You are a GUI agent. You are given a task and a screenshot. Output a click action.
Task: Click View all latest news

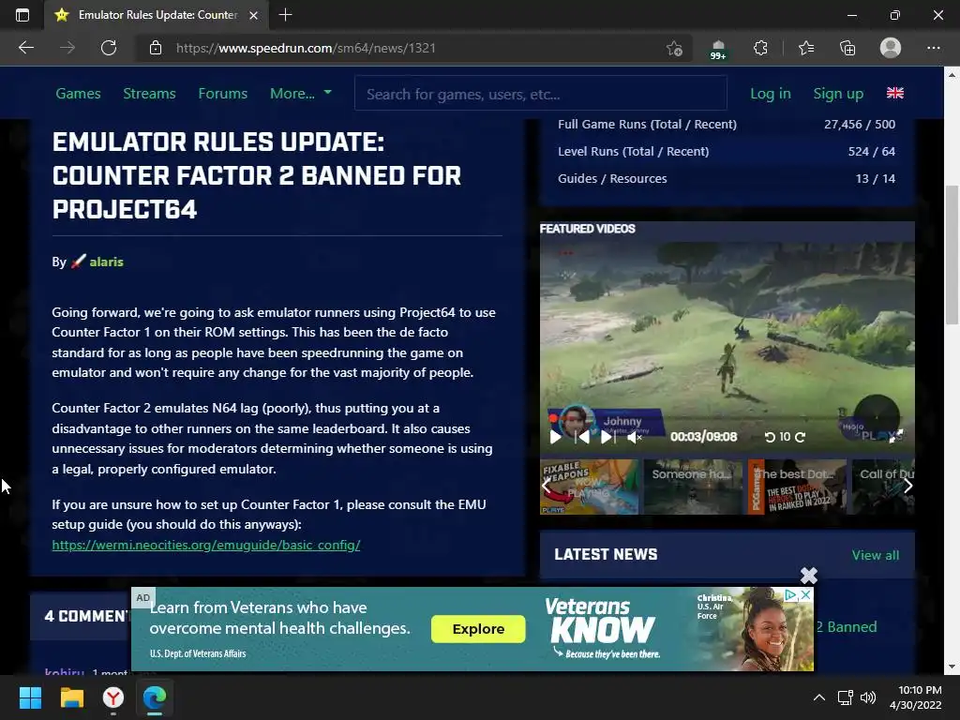(x=876, y=555)
